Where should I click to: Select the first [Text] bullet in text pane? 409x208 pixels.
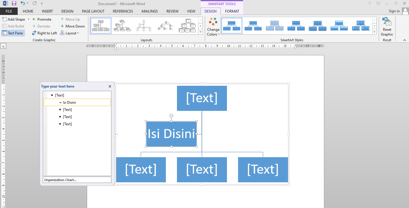tap(60, 95)
